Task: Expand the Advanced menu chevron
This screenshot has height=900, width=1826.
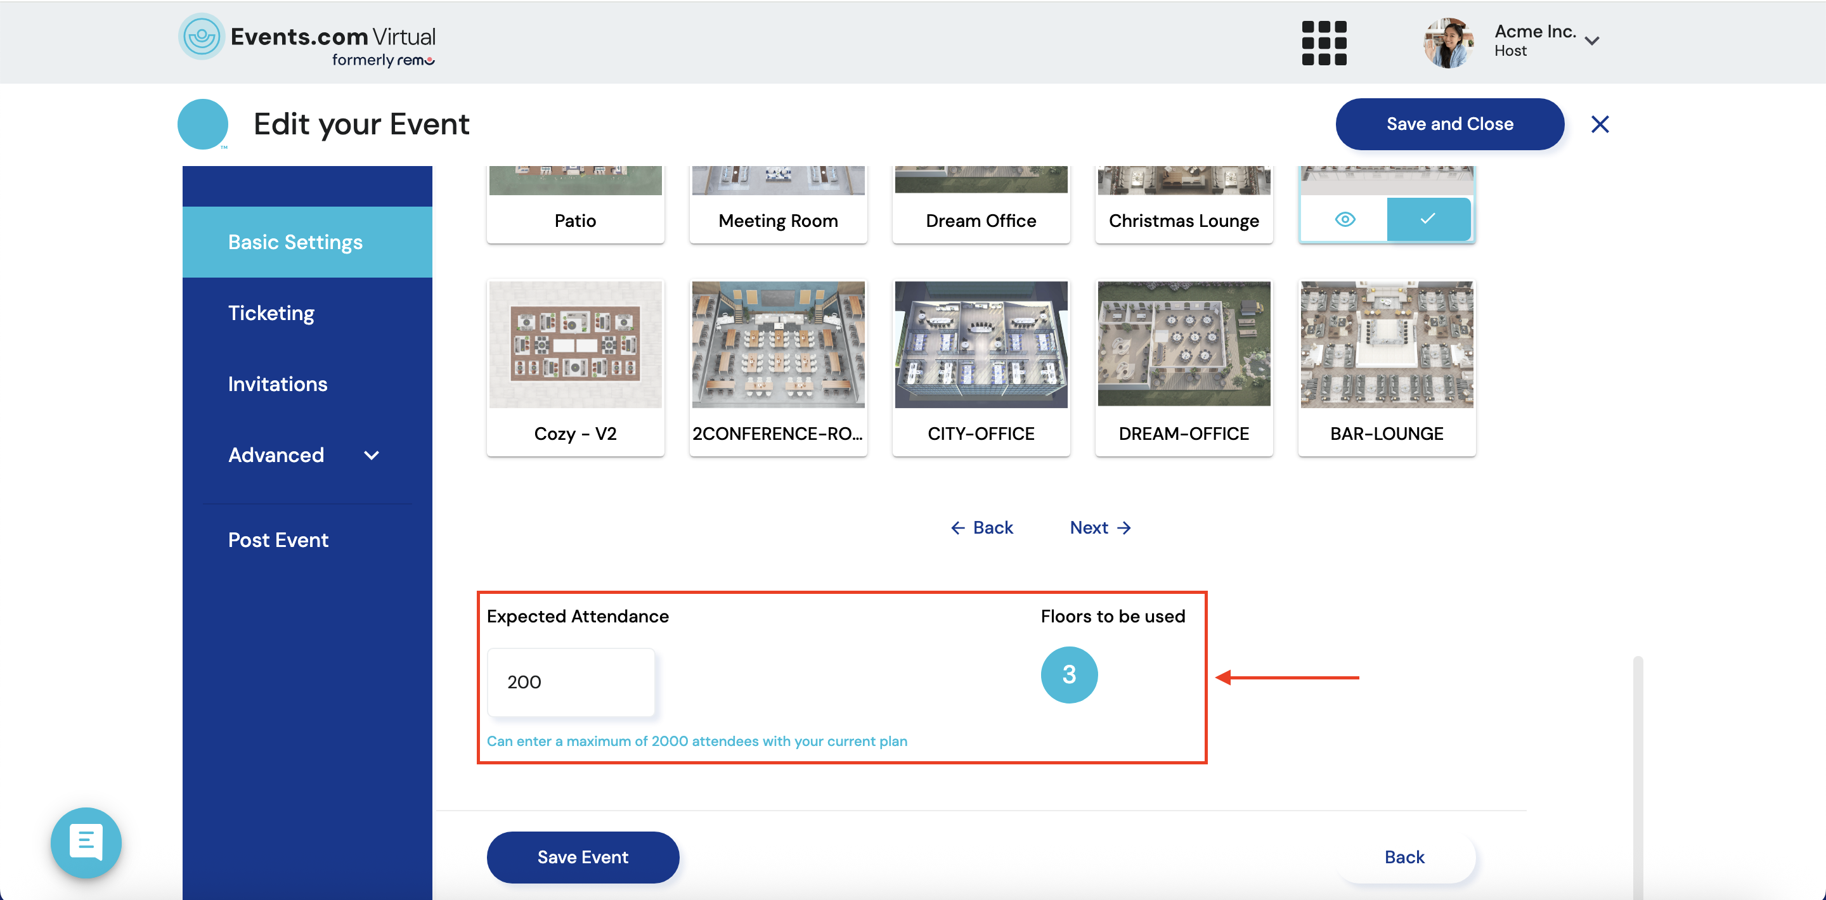Action: tap(372, 455)
